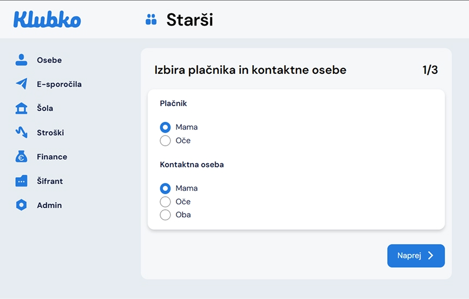
Task: Open Finance using the money bag icon
Action: (21, 157)
